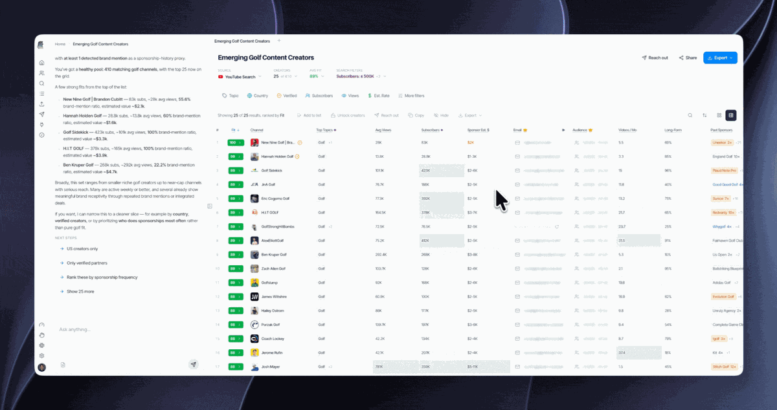The height and width of the screenshot is (410, 777).
Task: Choose the Show 25 more next step
Action: pyautogui.click(x=76, y=291)
